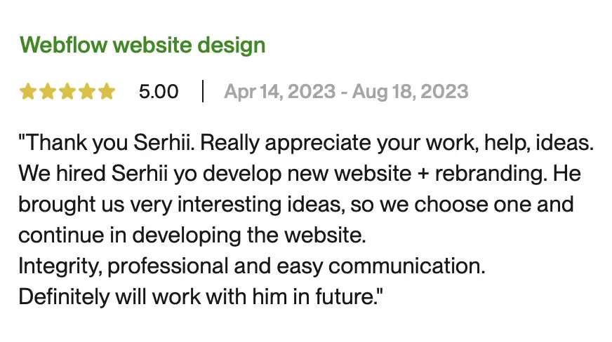Click the Apr 14, 2023 start date
Viewport: 612px width, 342px height.
click(x=280, y=92)
